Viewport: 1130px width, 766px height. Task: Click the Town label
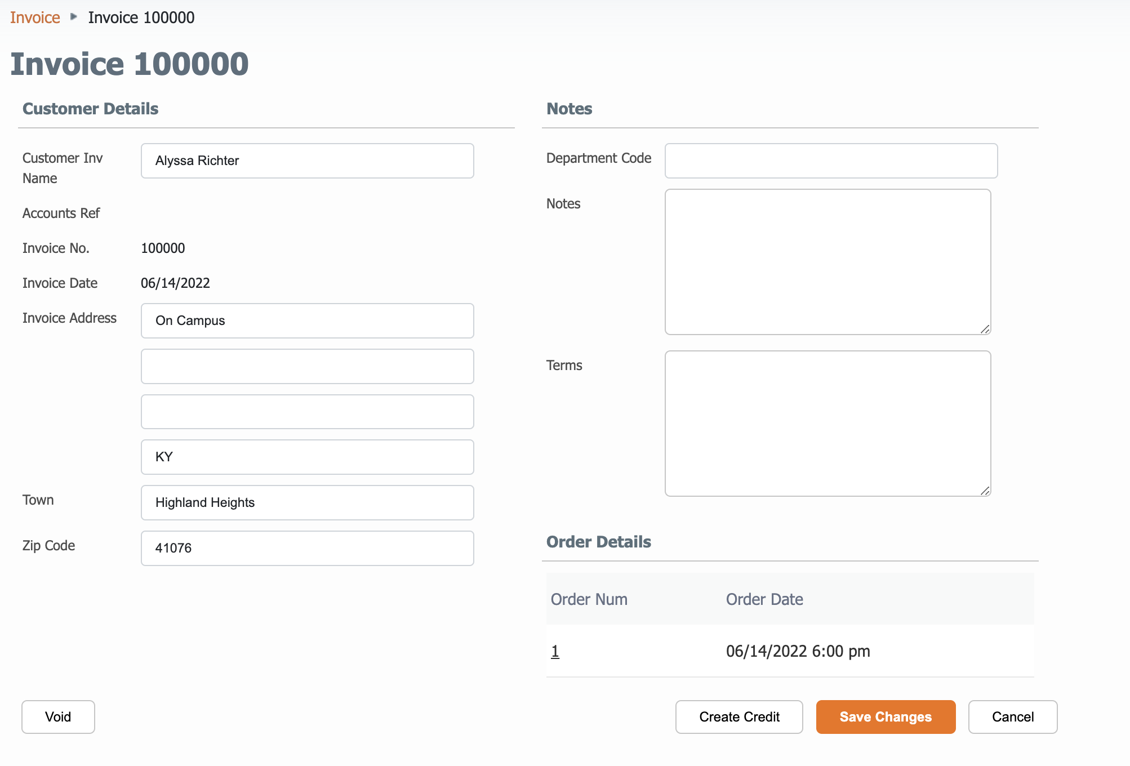pos(38,500)
